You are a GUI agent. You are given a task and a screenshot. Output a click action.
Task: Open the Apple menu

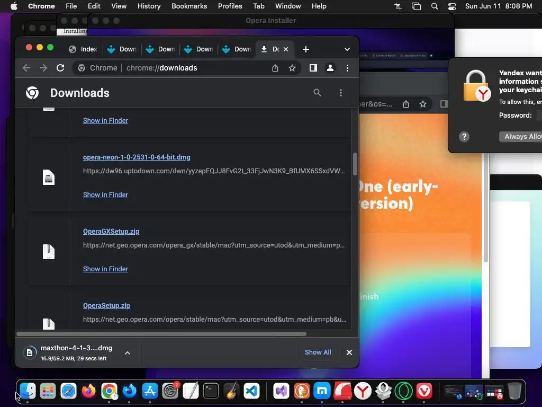point(13,6)
